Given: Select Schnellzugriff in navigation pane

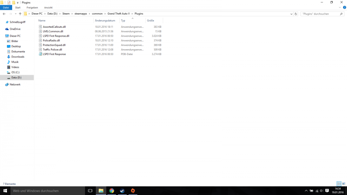Looking at the screenshot, I should (17, 22).
